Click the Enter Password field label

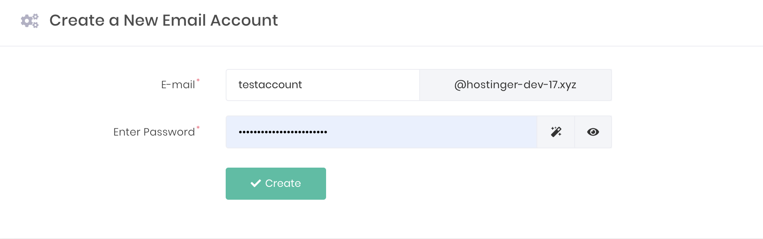pos(154,132)
